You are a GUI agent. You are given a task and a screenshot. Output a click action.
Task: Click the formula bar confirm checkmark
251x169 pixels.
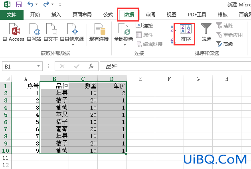pos(77,66)
